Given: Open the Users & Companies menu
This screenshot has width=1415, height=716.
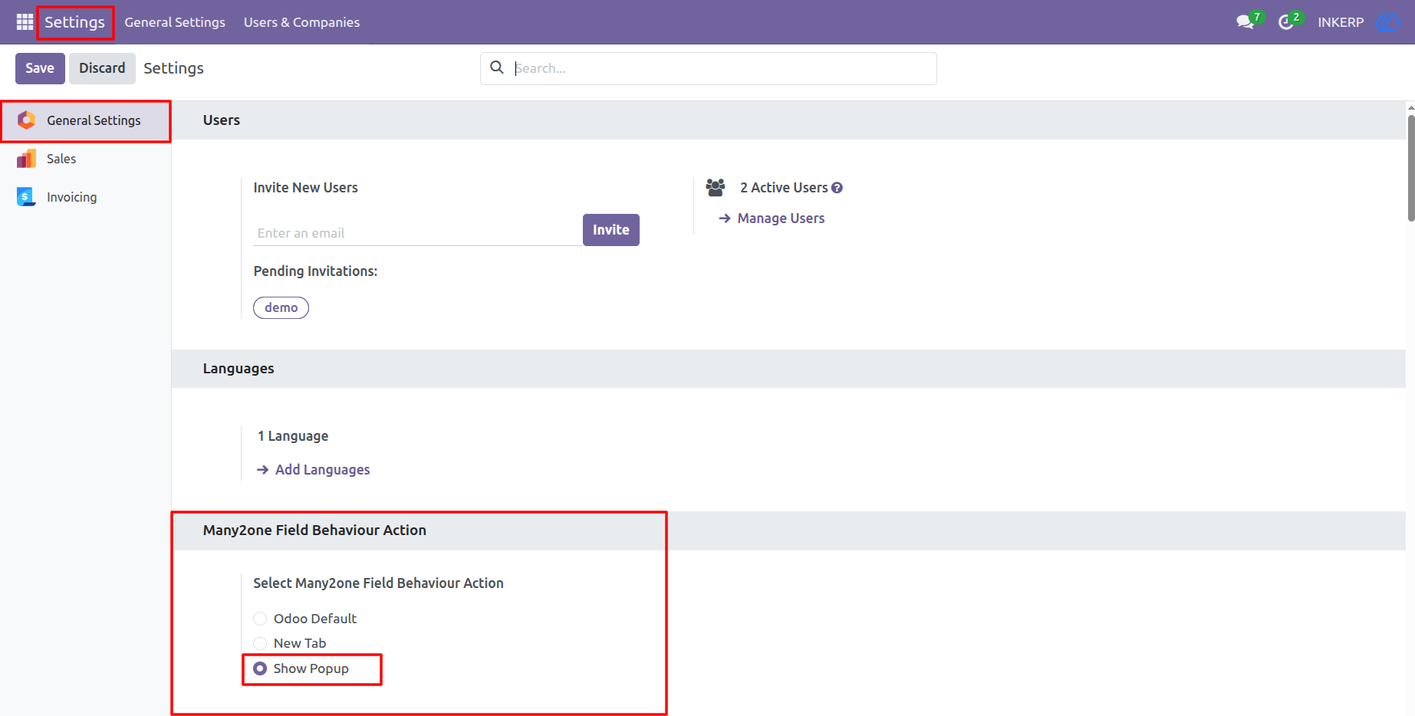Looking at the screenshot, I should point(301,22).
